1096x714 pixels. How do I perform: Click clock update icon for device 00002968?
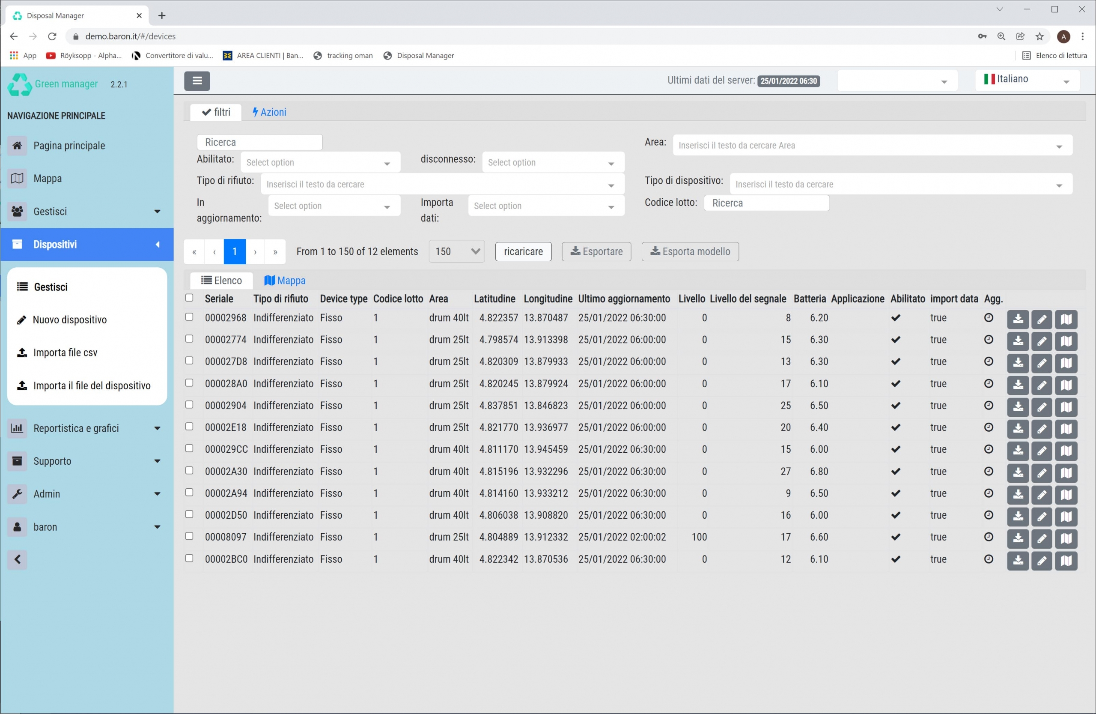989,318
